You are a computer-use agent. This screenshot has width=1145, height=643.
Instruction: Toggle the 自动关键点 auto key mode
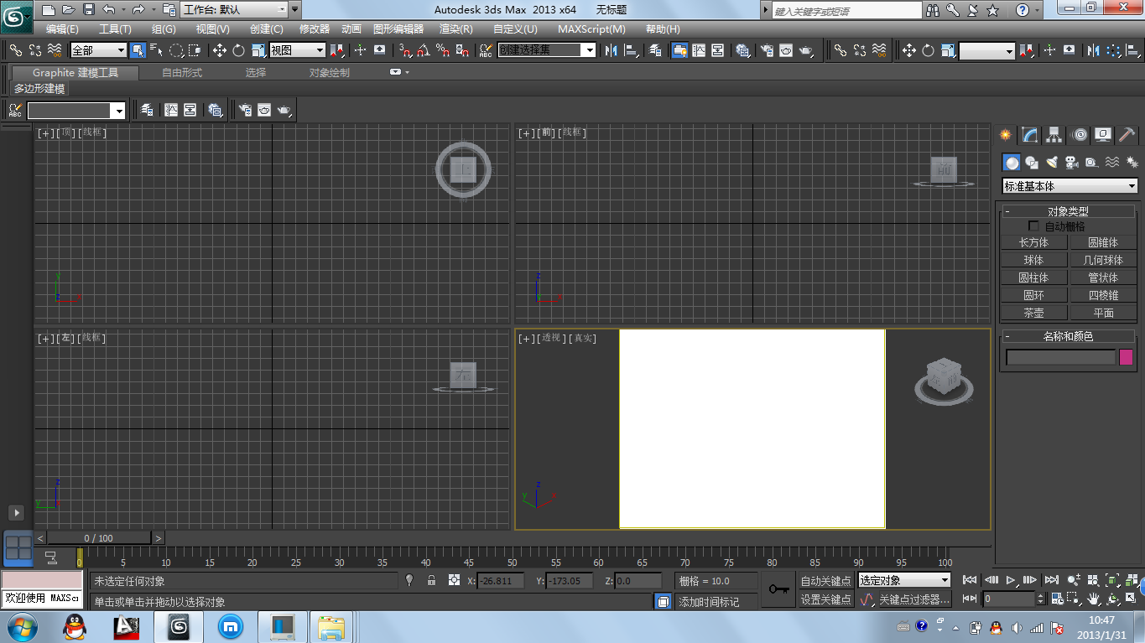(x=825, y=581)
